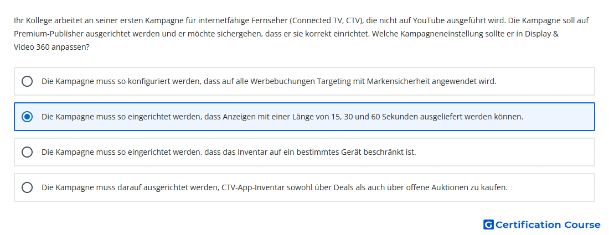The width and height of the screenshot is (609, 235).
Task: Click "YouTube" in the question text
Action: pyautogui.click(x=428, y=20)
